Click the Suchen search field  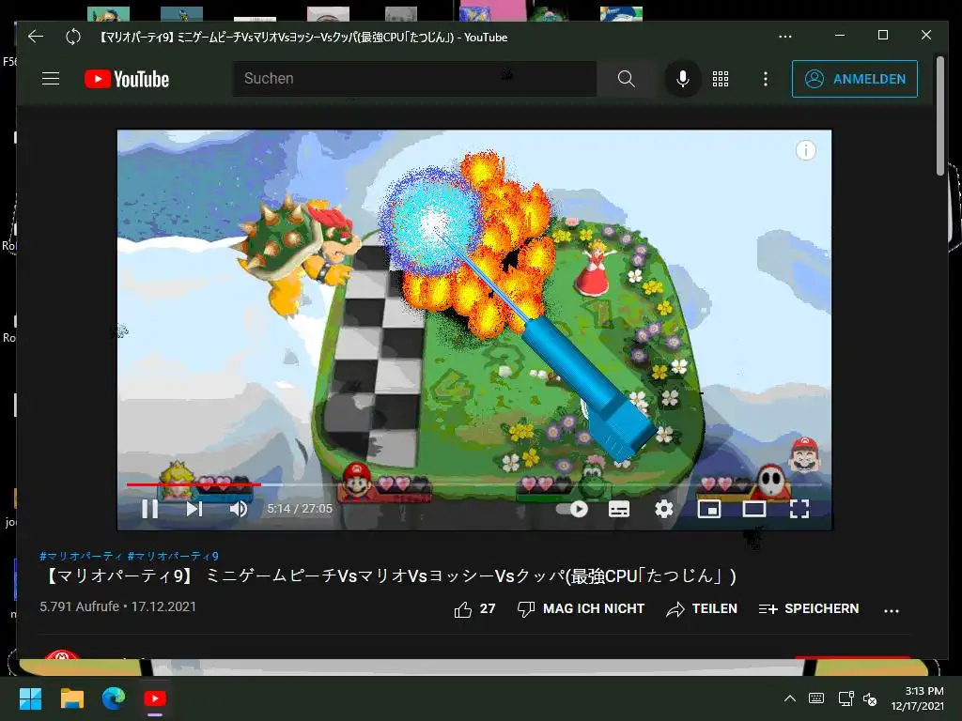pos(414,79)
